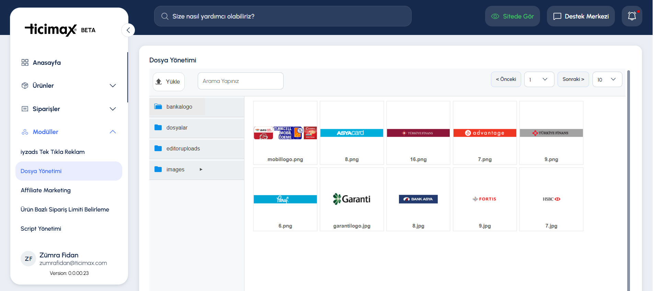This screenshot has height=291, width=654.
Task: Click the chat icon in Destek Merkezi
Action: 557,16
